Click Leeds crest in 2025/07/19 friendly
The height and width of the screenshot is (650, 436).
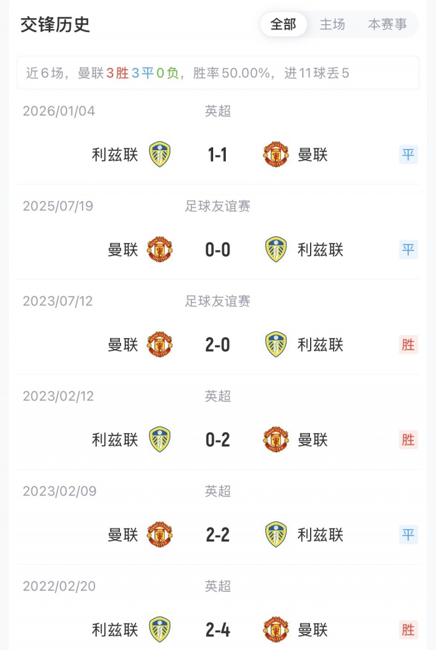point(276,250)
